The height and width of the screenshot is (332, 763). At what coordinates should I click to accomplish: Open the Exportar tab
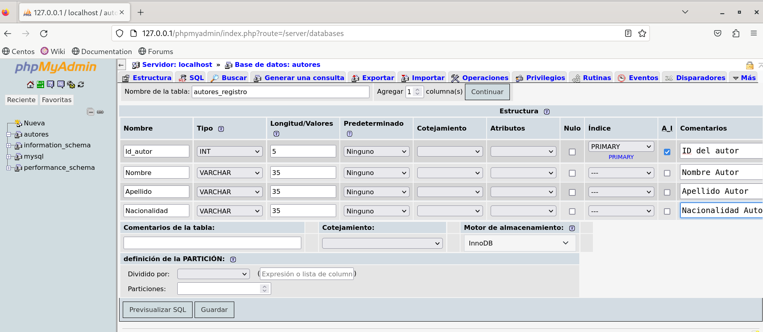373,78
